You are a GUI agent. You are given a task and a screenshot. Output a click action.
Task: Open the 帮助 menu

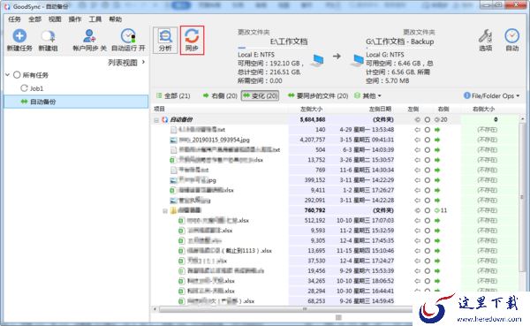(115, 19)
